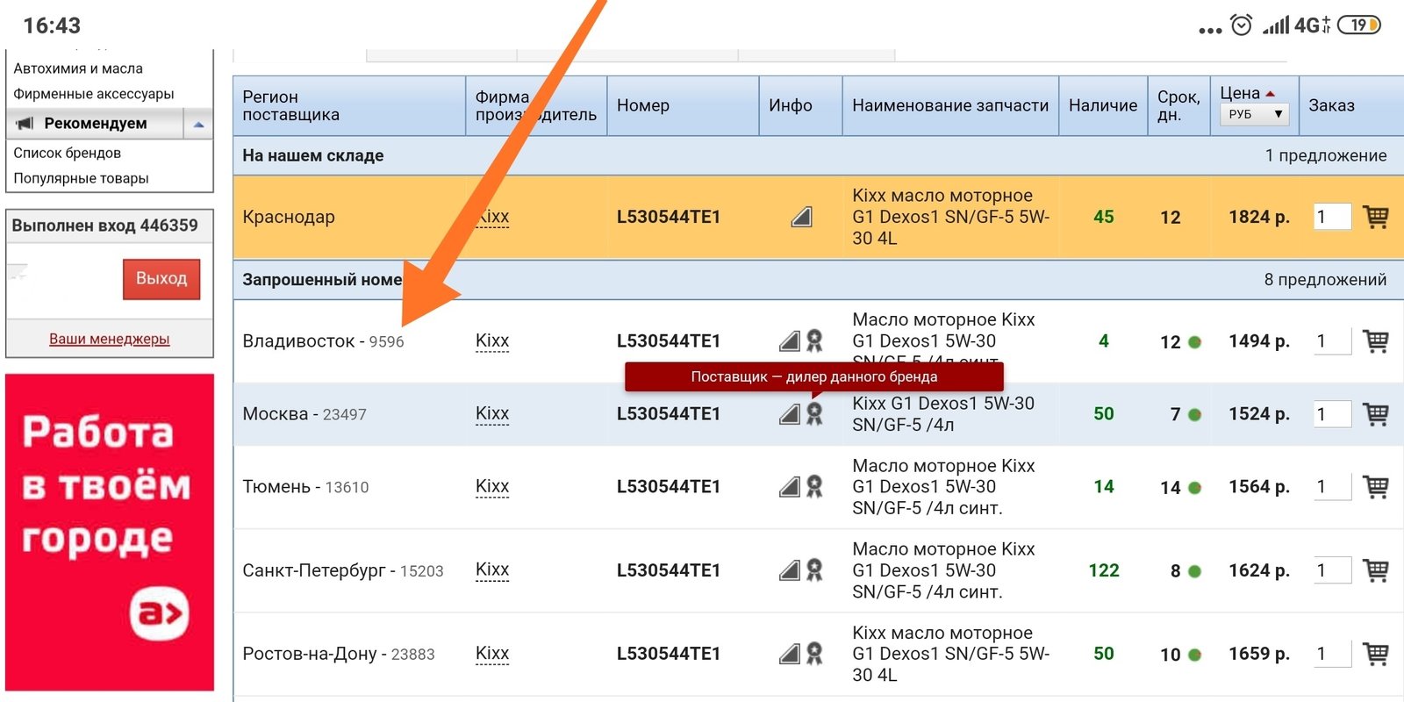Viewport: 1404px width, 702px height.
Task: Click the Наличие column header
Action: point(1103,105)
